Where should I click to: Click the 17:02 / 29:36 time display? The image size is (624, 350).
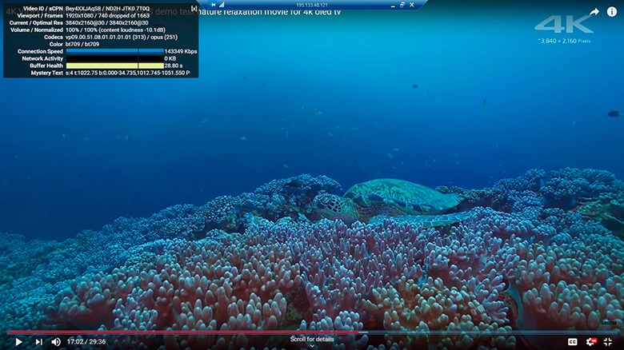tap(86, 342)
